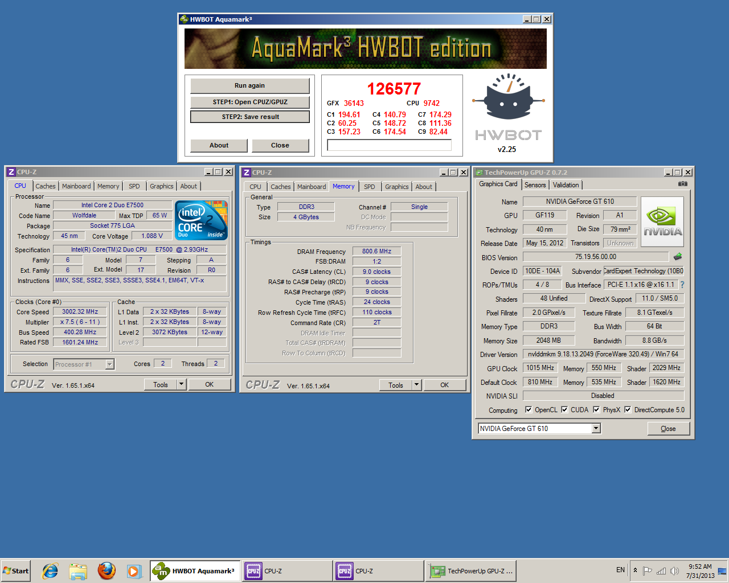This screenshot has width=729, height=583.
Task: Click the show desktop monitor icon
Action: [722, 570]
